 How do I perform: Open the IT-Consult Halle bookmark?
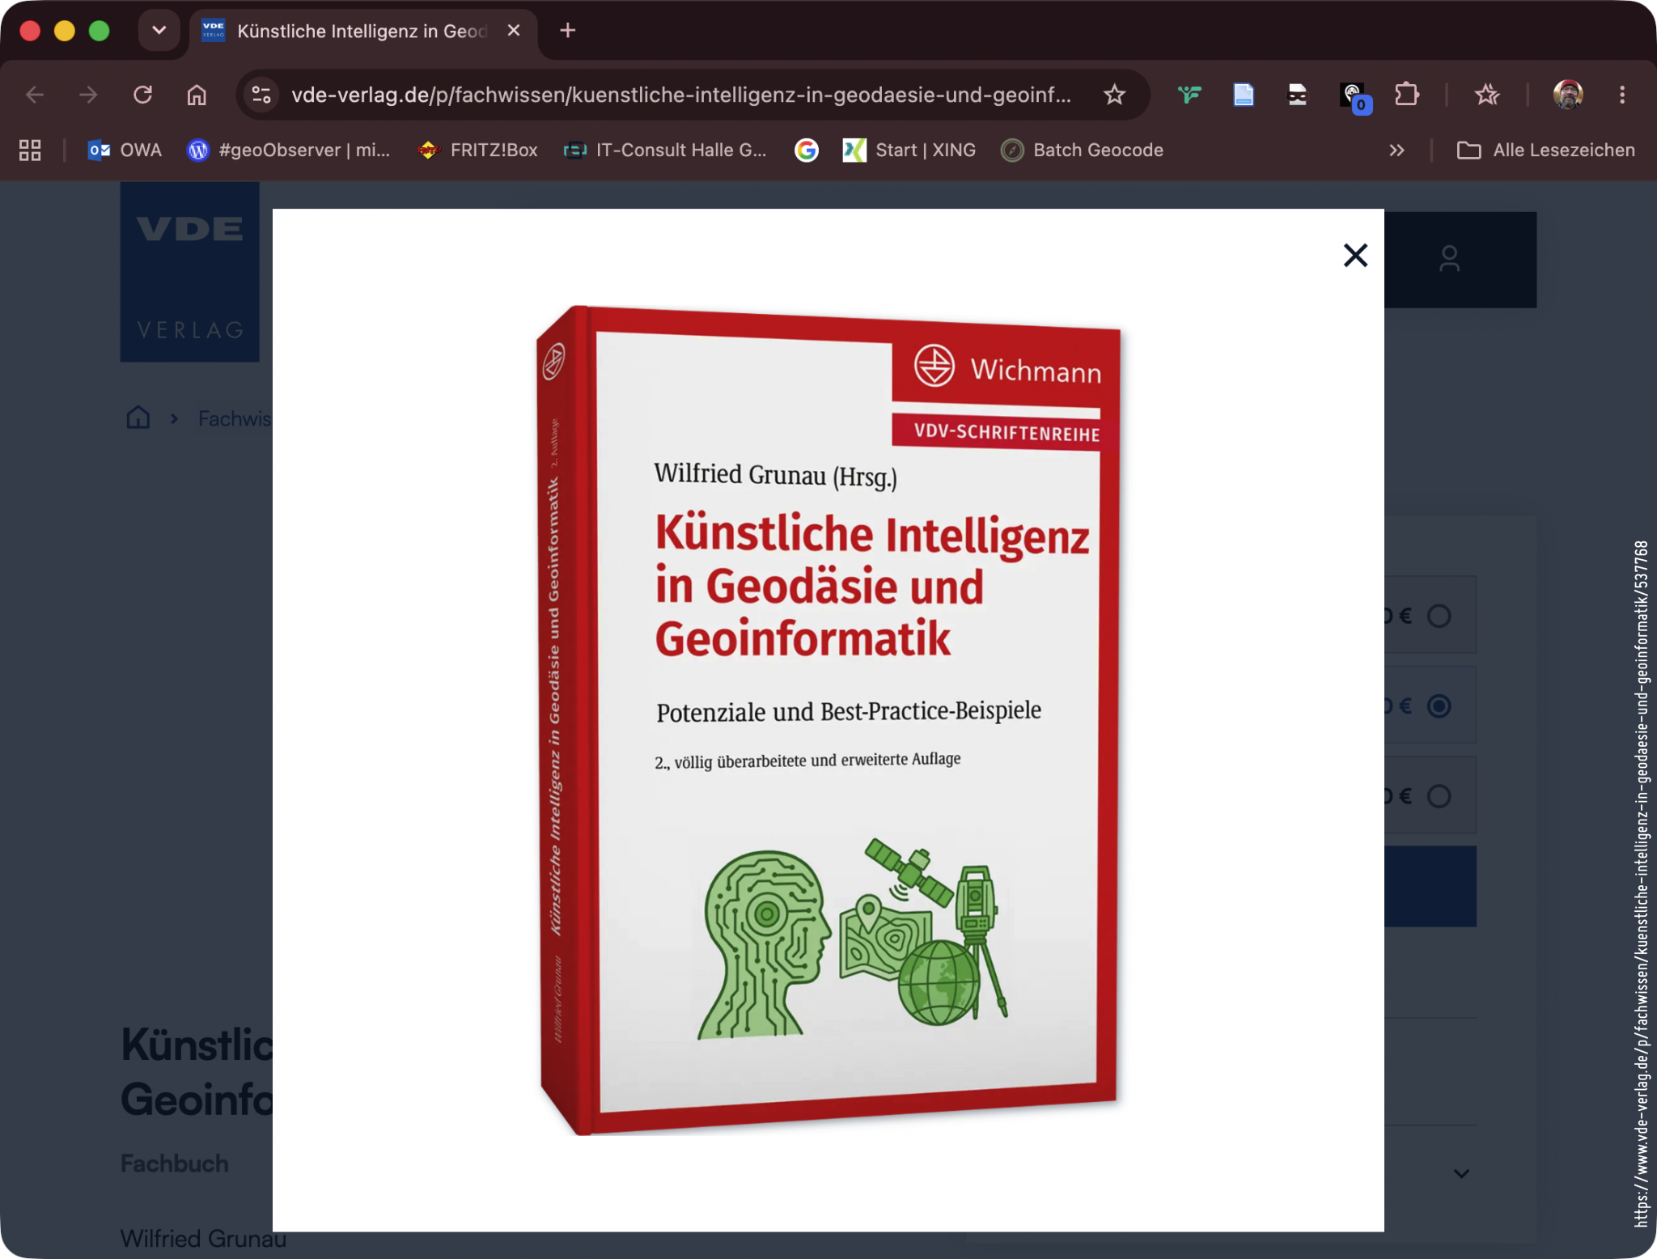(665, 150)
